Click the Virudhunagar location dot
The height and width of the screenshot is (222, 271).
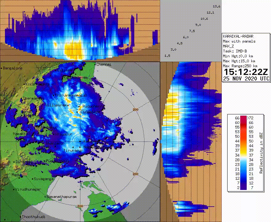[x=14, y=189]
